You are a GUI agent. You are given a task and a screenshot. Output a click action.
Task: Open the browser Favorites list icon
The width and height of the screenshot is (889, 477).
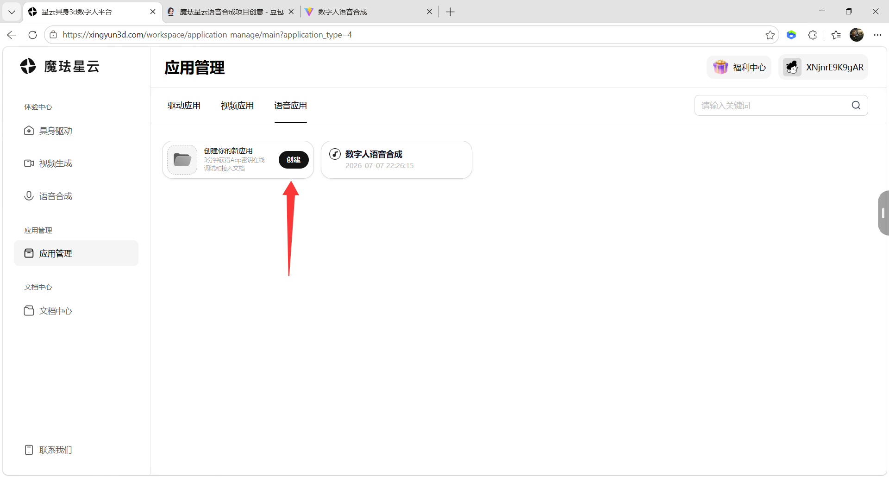pos(836,35)
